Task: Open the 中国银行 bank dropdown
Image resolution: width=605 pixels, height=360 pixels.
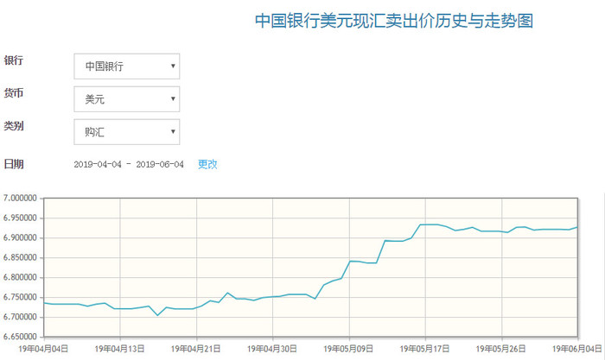Action: pyautogui.click(x=126, y=66)
